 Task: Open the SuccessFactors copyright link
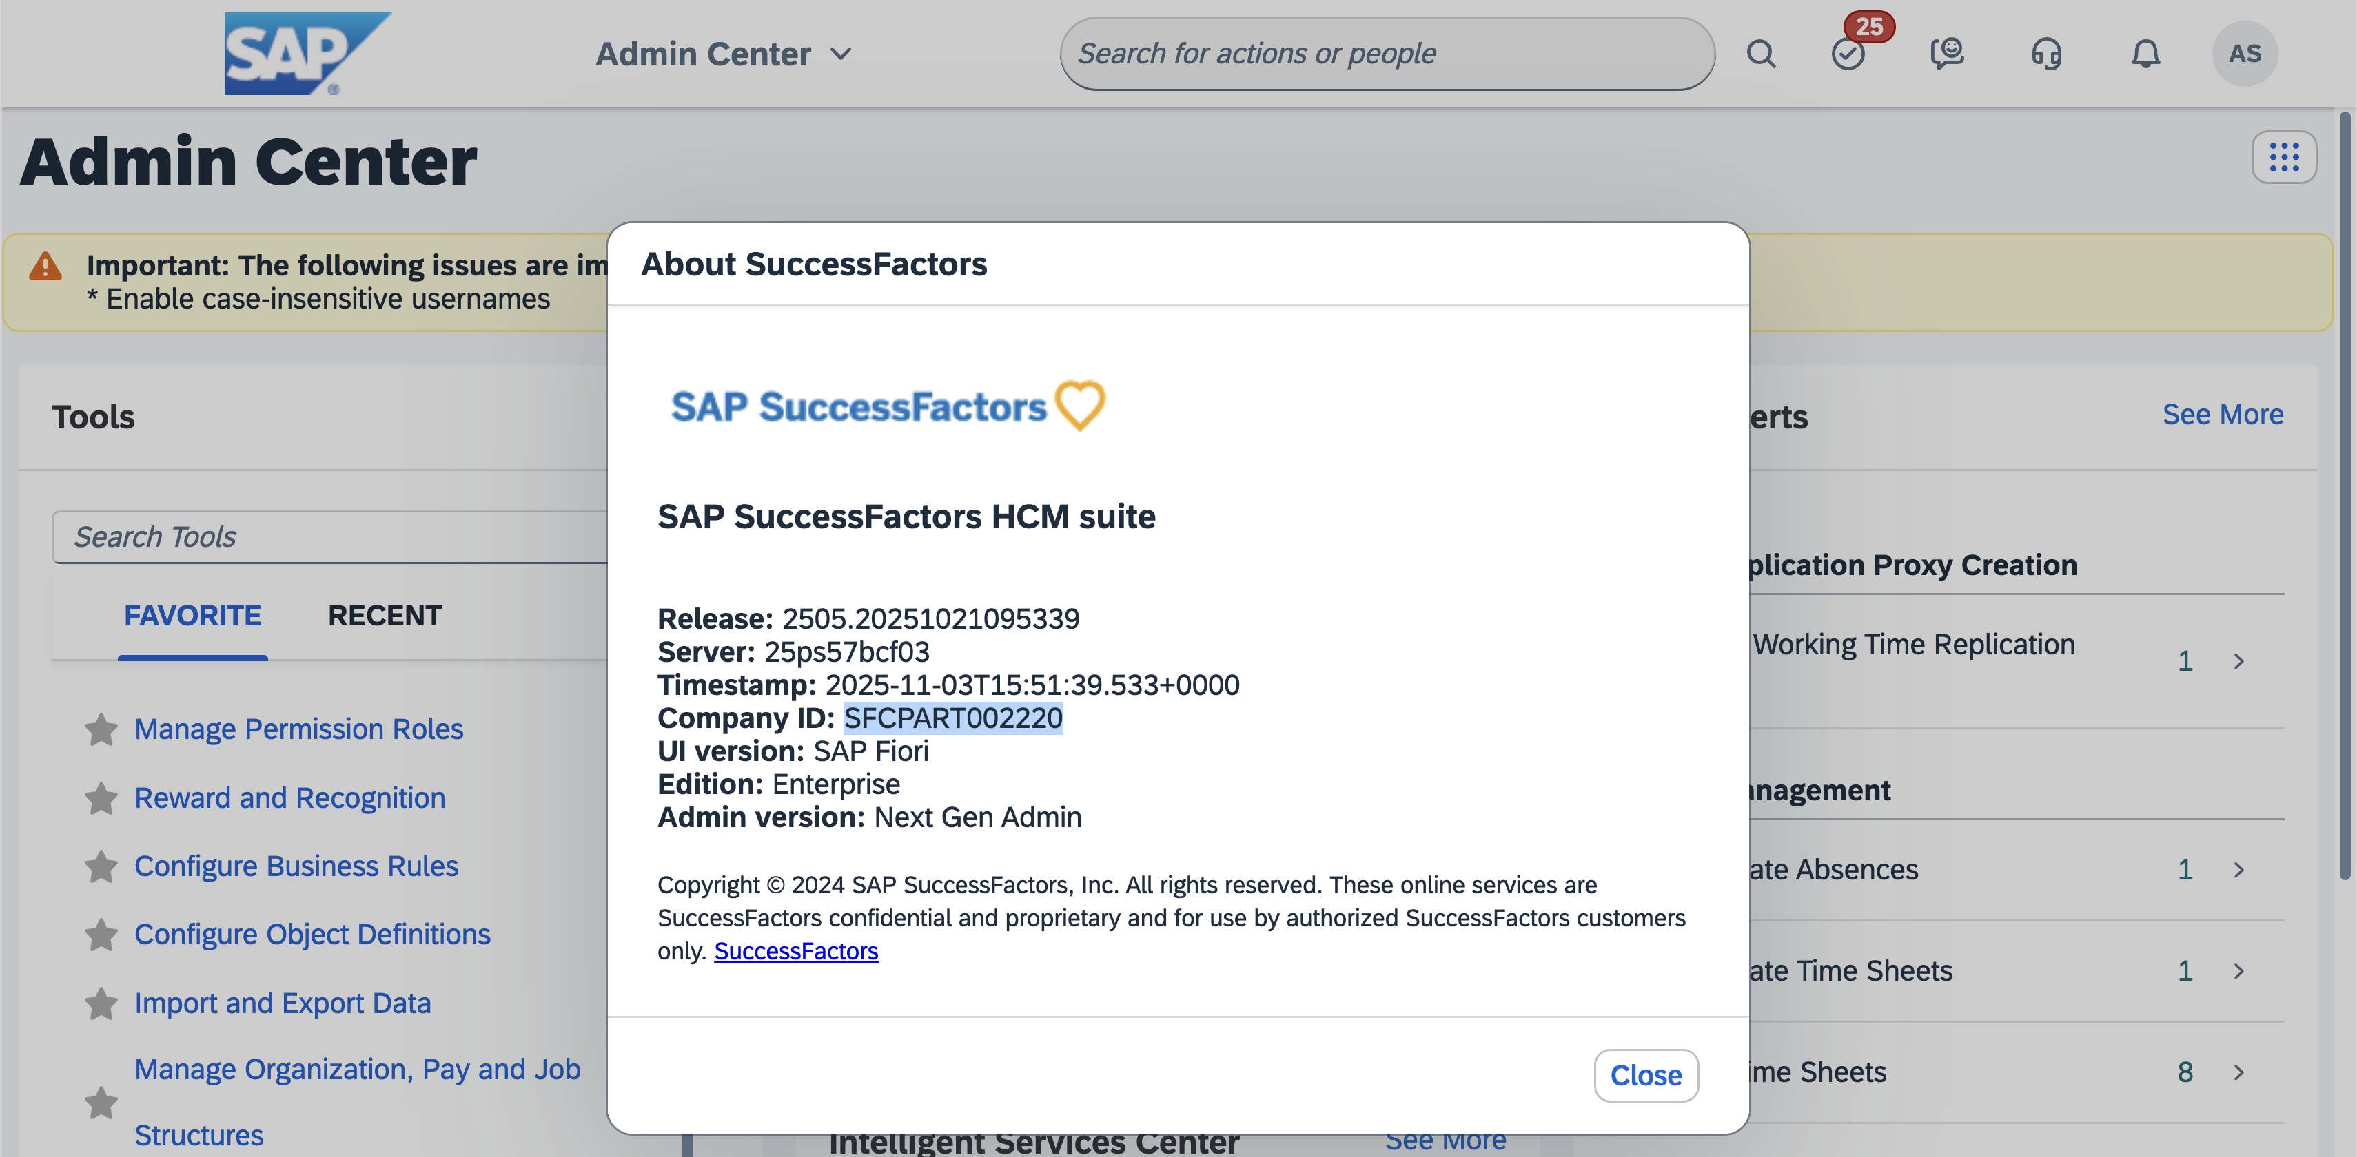[x=795, y=951]
